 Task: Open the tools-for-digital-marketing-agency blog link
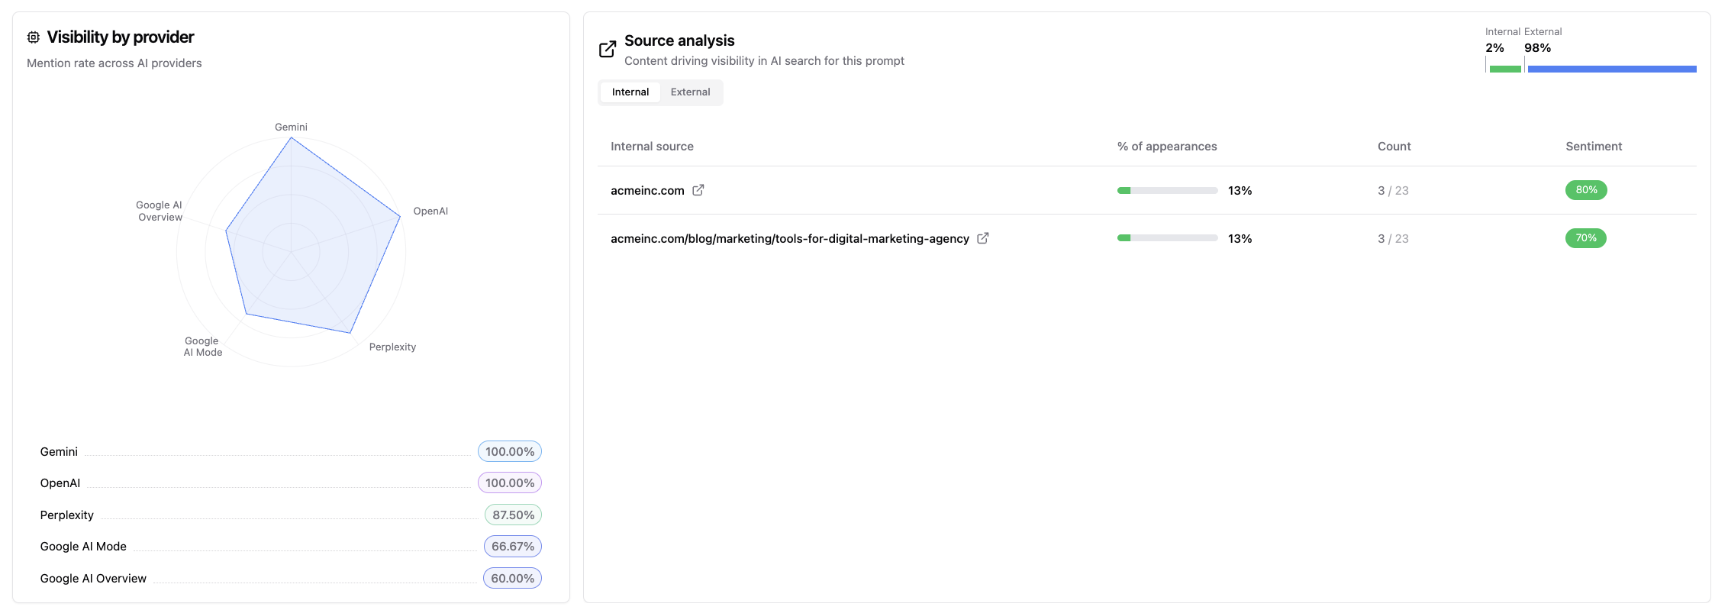[789, 239]
